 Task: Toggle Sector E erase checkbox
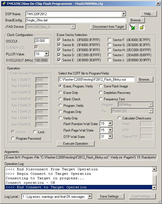point(59,60)
